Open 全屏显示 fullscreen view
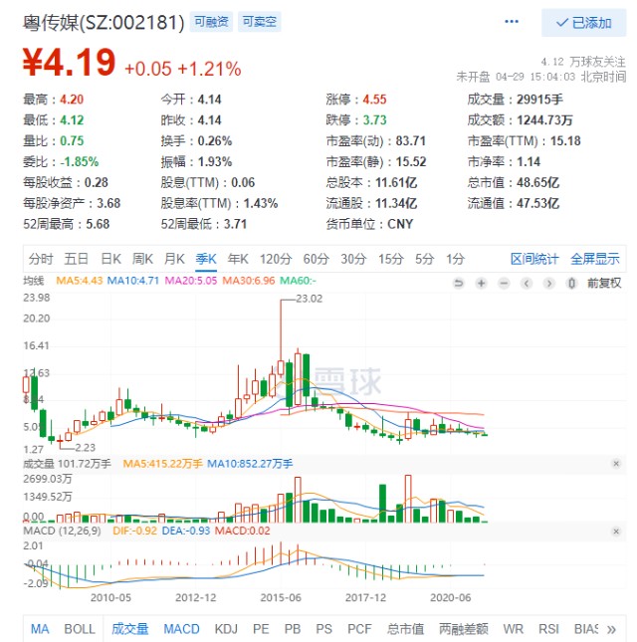637x642 pixels. [595, 259]
